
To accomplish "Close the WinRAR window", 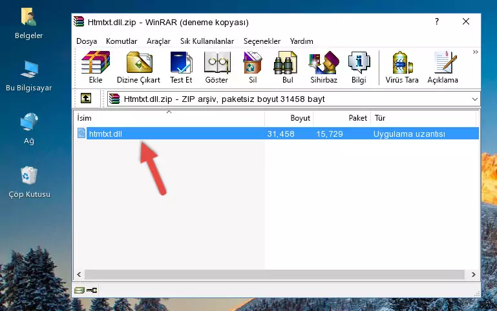I will [466, 21].
